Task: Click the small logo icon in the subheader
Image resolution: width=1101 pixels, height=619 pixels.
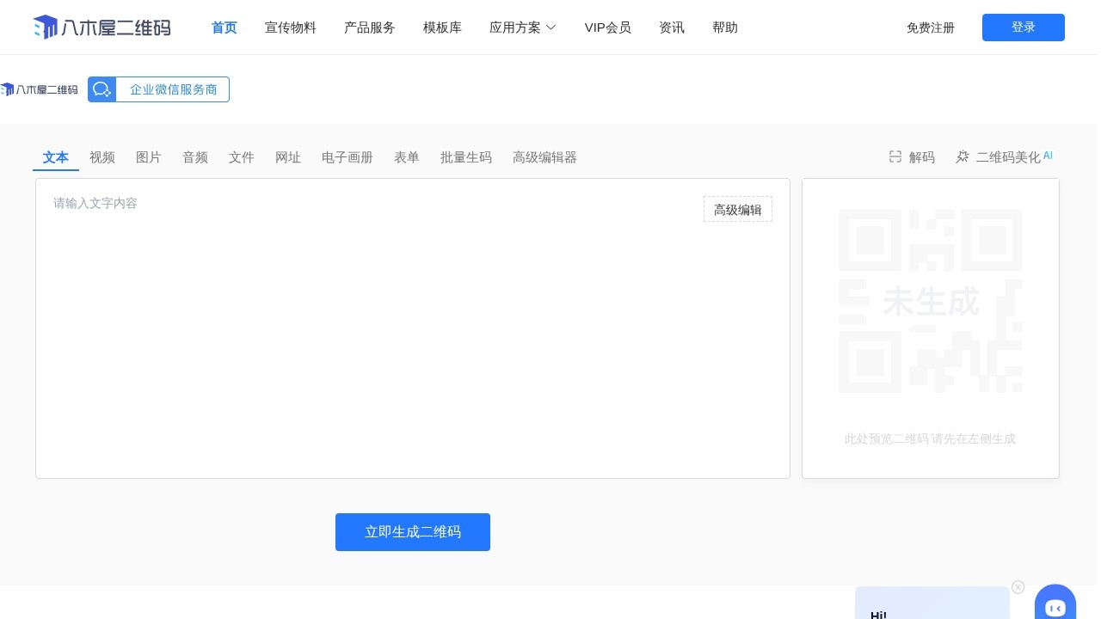Action: 9,89
